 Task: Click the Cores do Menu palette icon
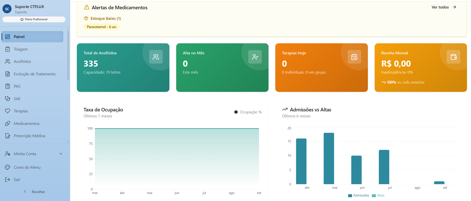tap(8, 167)
